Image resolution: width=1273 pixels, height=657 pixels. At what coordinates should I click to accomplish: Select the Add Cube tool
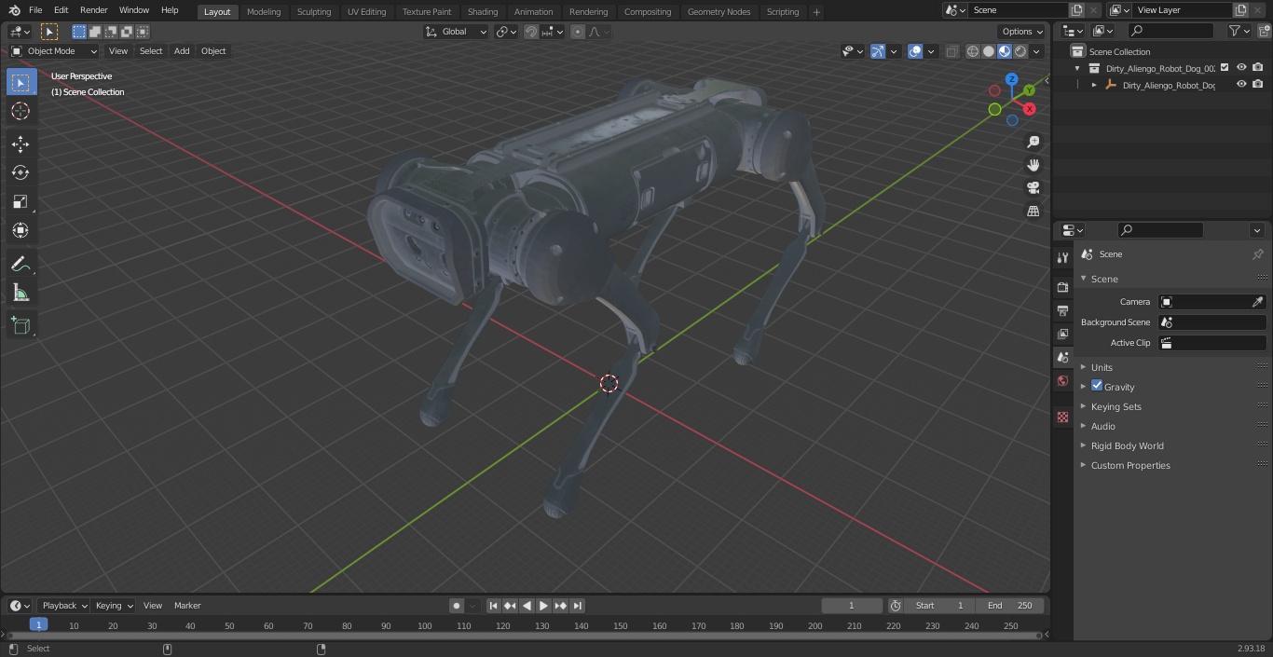coord(21,325)
